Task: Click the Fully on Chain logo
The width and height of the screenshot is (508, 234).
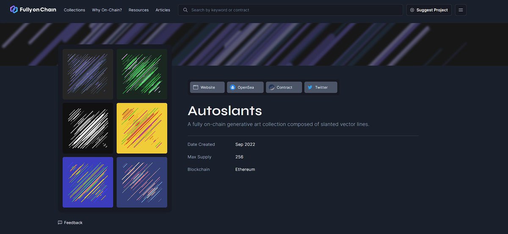Action: (x=33, y=10)
